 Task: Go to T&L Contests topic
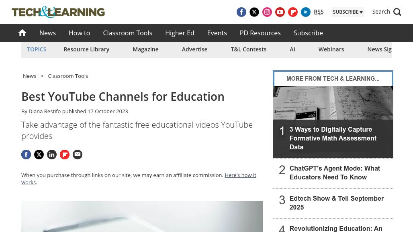pyautogui.click(x=249, y=49)
